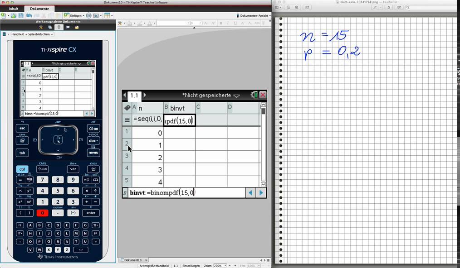This screenshot has height=268, width=460.
Task: Click the previous page arrow beside 1.1 tab
Action: pyautogui.click(x=125, y=95)
